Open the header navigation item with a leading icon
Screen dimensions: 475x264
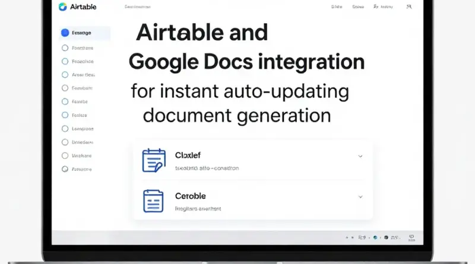pyautogui.click(x=383, y=7)
